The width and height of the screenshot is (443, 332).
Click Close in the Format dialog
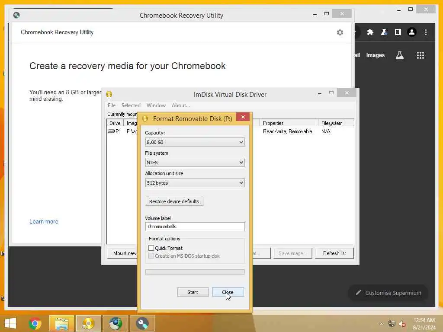coord(228,292)
